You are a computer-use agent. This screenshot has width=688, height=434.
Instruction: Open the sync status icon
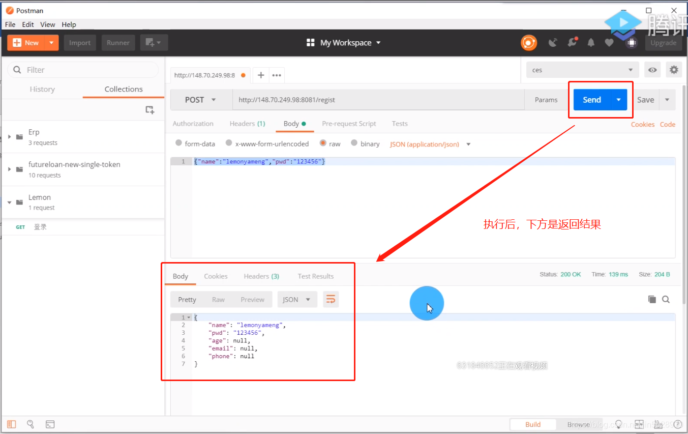pyautogui.click(x=529, y=43)
